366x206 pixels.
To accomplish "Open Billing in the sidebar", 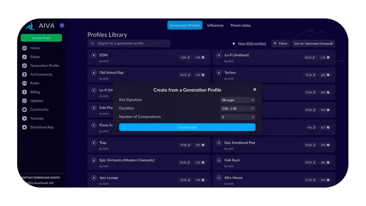I will pyautogui.click(x=35, y=92).
